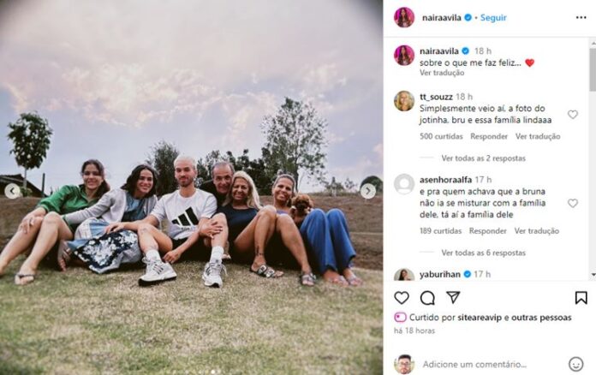
Task: Share the post via paper plane icon
Action: 453,297
